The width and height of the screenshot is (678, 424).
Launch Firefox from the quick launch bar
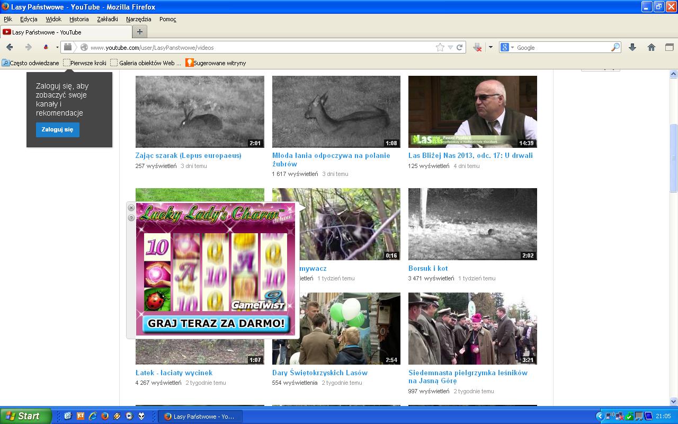[x=105, y=416]
